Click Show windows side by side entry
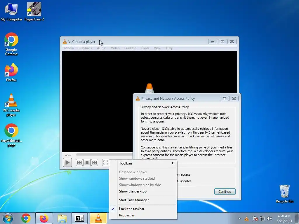This screenshot has width=299, height=224. point(143,185)
